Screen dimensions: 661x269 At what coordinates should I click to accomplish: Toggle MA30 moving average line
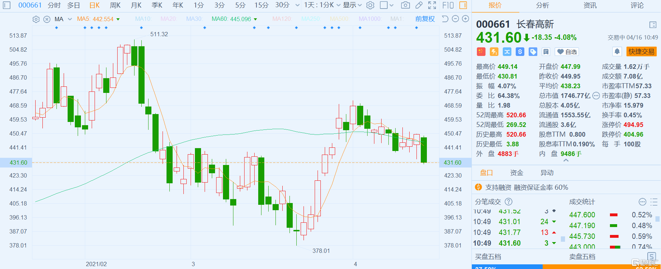pyautogui.click(x=194, y=19)
